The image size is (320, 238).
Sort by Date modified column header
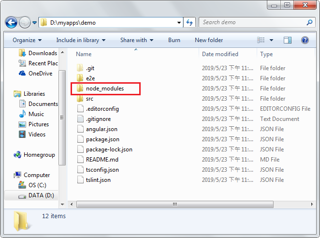(x=220, y=54)
